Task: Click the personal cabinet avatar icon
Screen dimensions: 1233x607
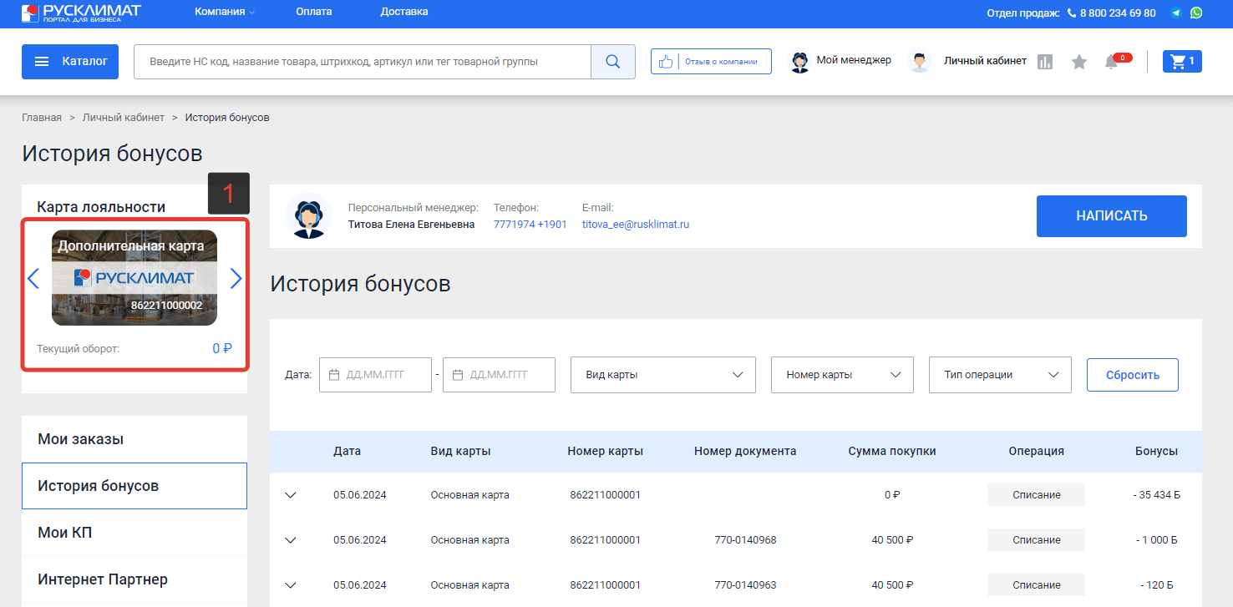Action: [919, 62]
